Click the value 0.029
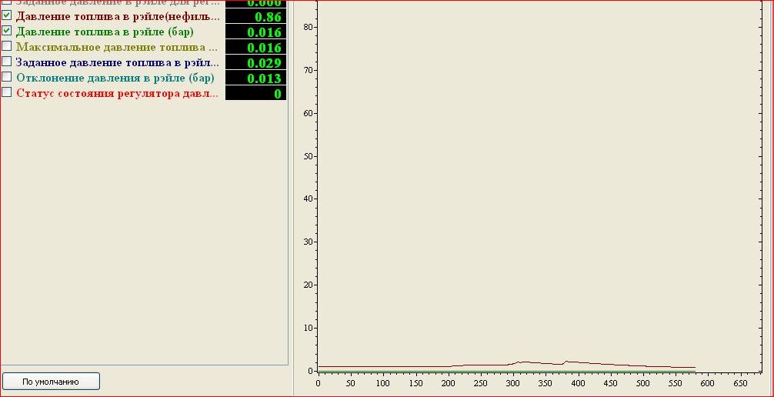The height and width of the screenshot is (397, 774). (255, 63)
